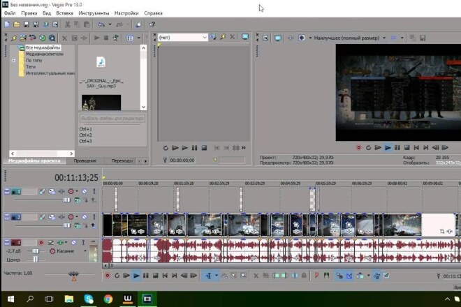The image size is (461, 307).
Task: Pause preview window playback
Action: pyautogui.click(x=397, y=147)
